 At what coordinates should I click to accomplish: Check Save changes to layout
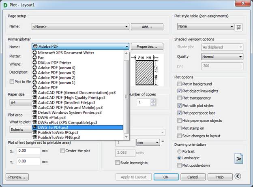[179, 136]
